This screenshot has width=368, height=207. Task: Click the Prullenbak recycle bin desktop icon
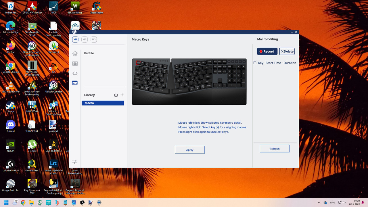[11, 8]
